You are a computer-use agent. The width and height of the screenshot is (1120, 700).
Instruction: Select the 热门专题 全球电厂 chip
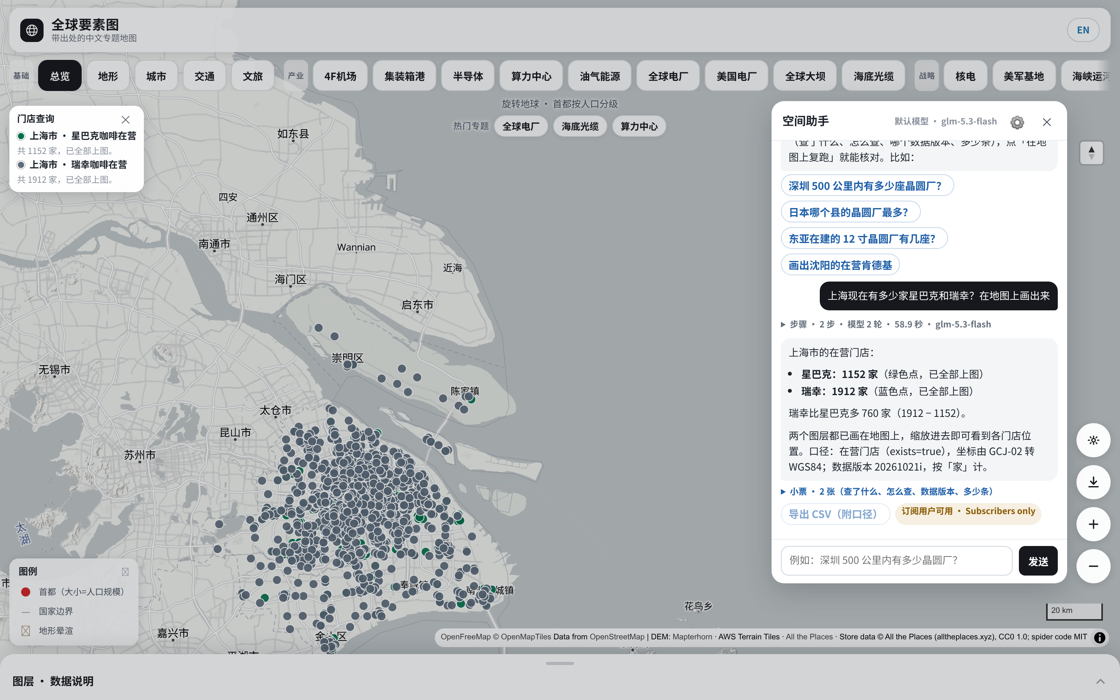521,126
